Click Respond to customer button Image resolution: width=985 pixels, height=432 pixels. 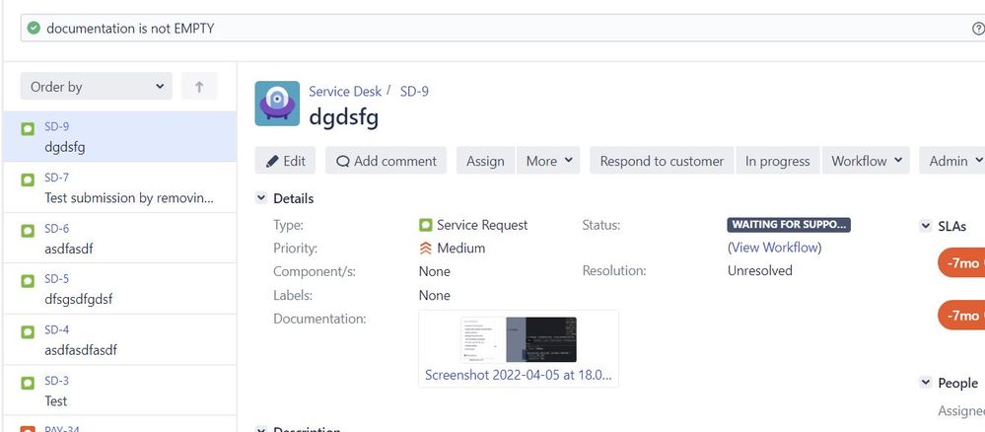pos(662,161)
